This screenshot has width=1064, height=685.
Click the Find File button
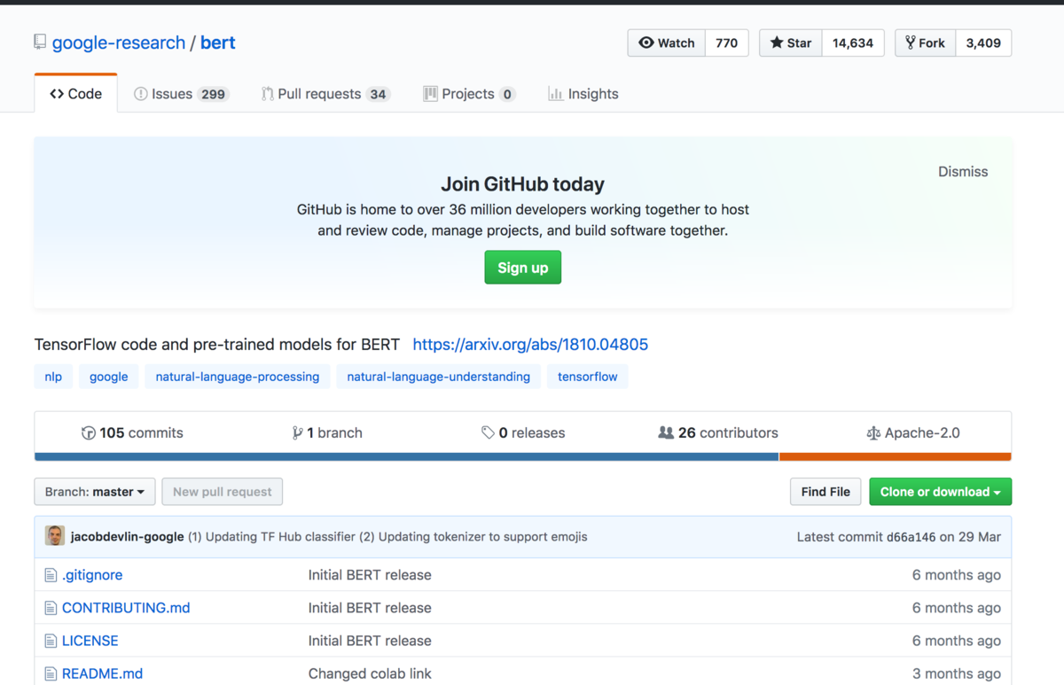point(825,492)
